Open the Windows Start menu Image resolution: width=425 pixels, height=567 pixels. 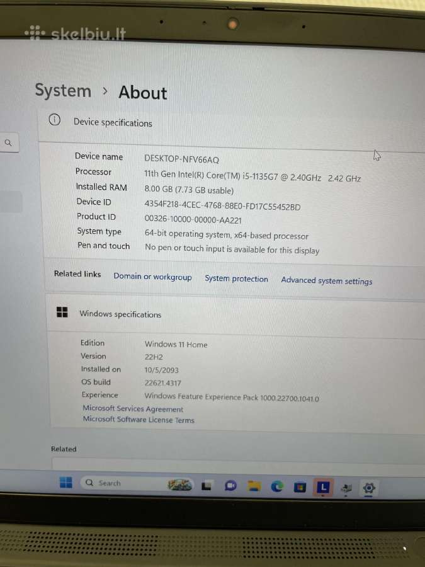coord(65,482)
